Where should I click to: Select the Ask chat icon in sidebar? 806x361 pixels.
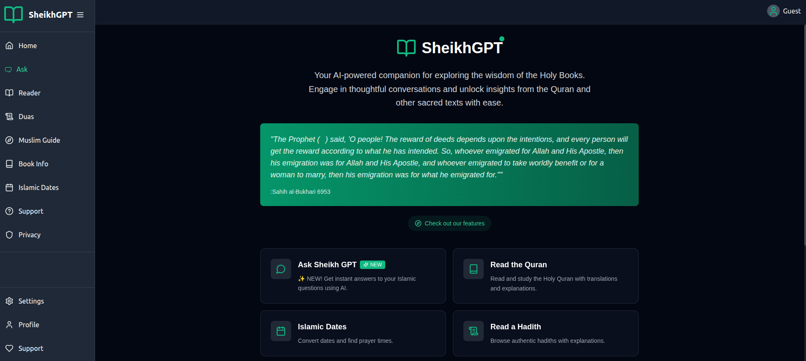pyautogui.click(x=8, y=69)
